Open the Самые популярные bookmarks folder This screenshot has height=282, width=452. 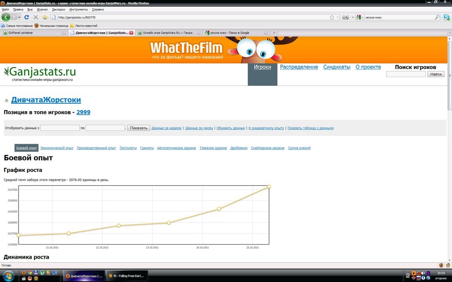(17, 26)
